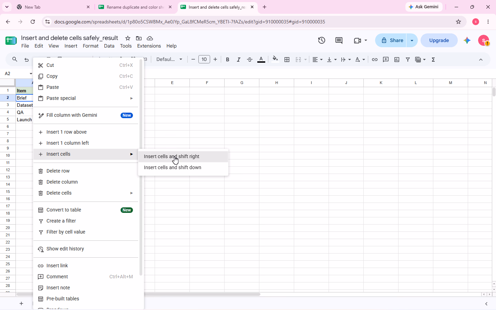
Task: Switch to Rename duplicate and color tab
Action: tap(135, 7)
